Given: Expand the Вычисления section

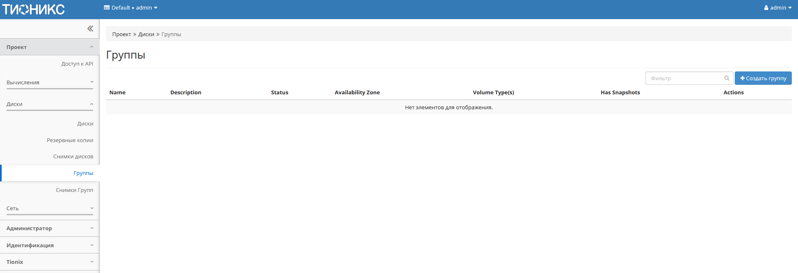Looking at the screenshot, I should (x=49, y=82).
